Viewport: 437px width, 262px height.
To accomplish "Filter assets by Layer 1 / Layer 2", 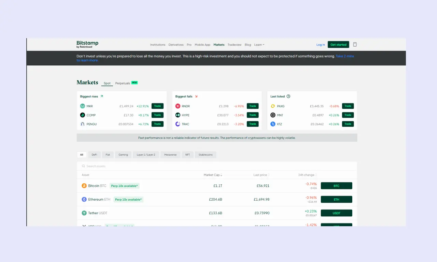I will (x=146, y=155).
